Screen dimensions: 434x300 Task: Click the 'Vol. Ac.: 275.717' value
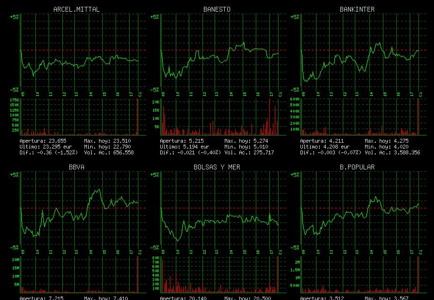click(x=249, y=153)
